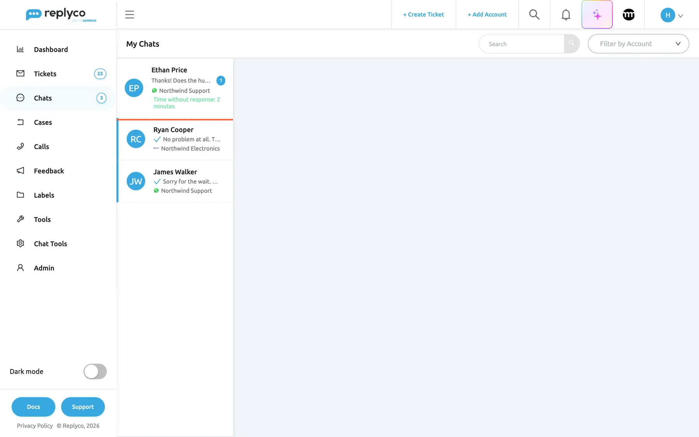Click the Feedback megaphone icon
Viewport: 699px width, 437px height.
click(20, 171)
